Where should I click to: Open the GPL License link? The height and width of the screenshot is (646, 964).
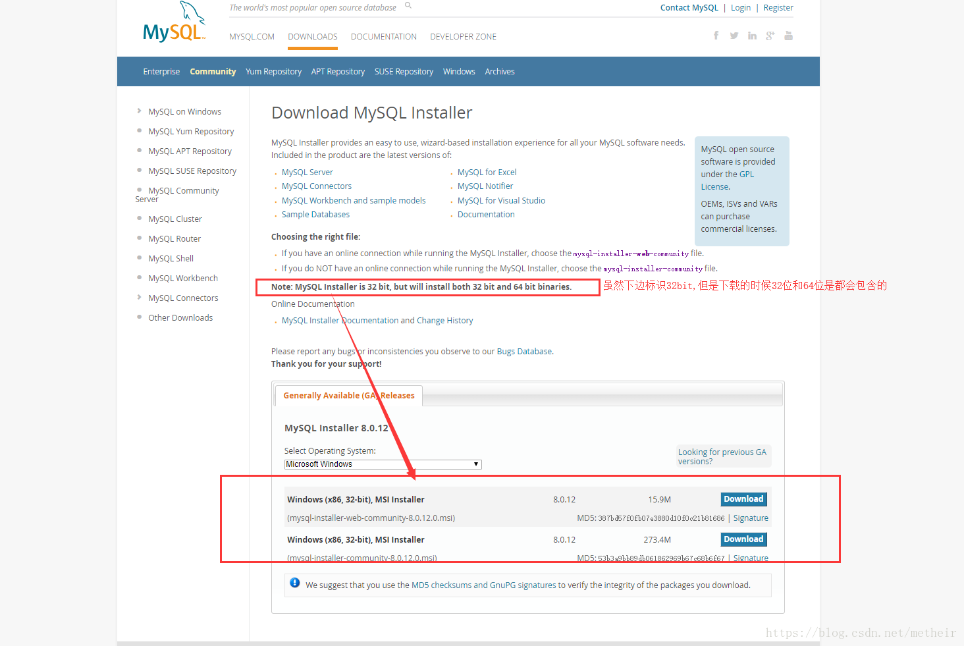(x=727, y=180)
